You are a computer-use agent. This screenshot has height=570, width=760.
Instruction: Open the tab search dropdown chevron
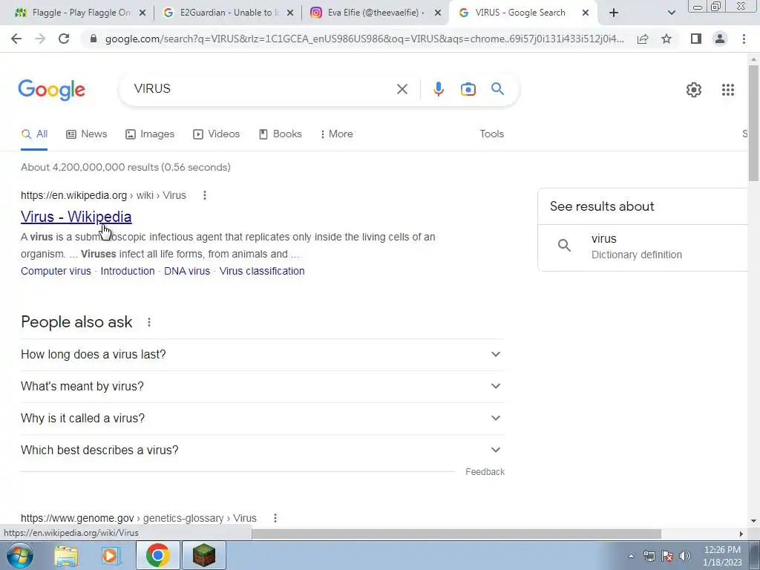click(x=671, y=13)
